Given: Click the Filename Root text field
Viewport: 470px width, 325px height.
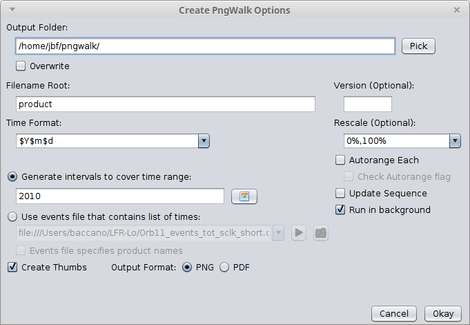Looking at the screenshot, I should [x=165, y=104].
